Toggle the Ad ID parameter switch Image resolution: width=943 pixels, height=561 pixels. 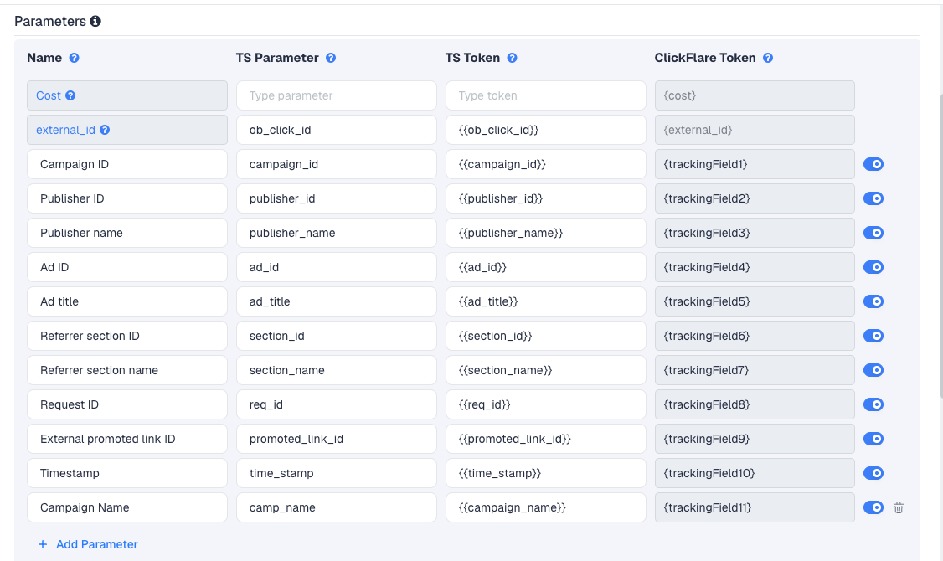click(x=873, y=267)
